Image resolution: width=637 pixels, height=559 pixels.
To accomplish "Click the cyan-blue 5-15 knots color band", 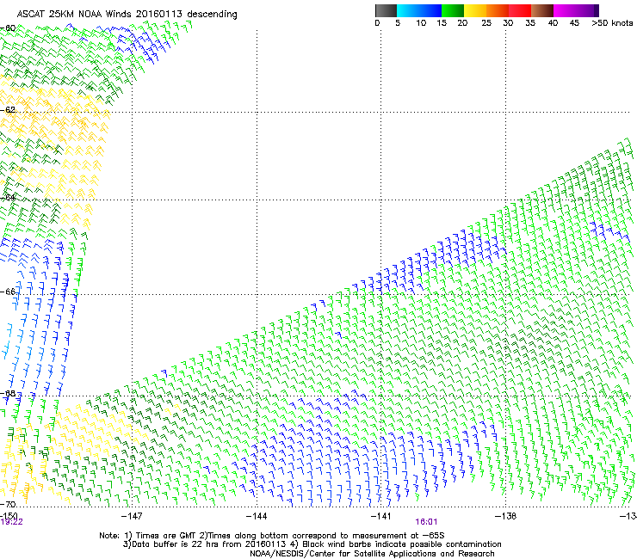I will click(x=419, y=10).
